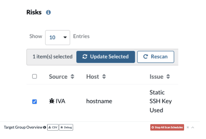Viewport: 206px width, 139px height.
Task: Dismiss Target Group Overview panel with X icon
Action: (188, 127)
